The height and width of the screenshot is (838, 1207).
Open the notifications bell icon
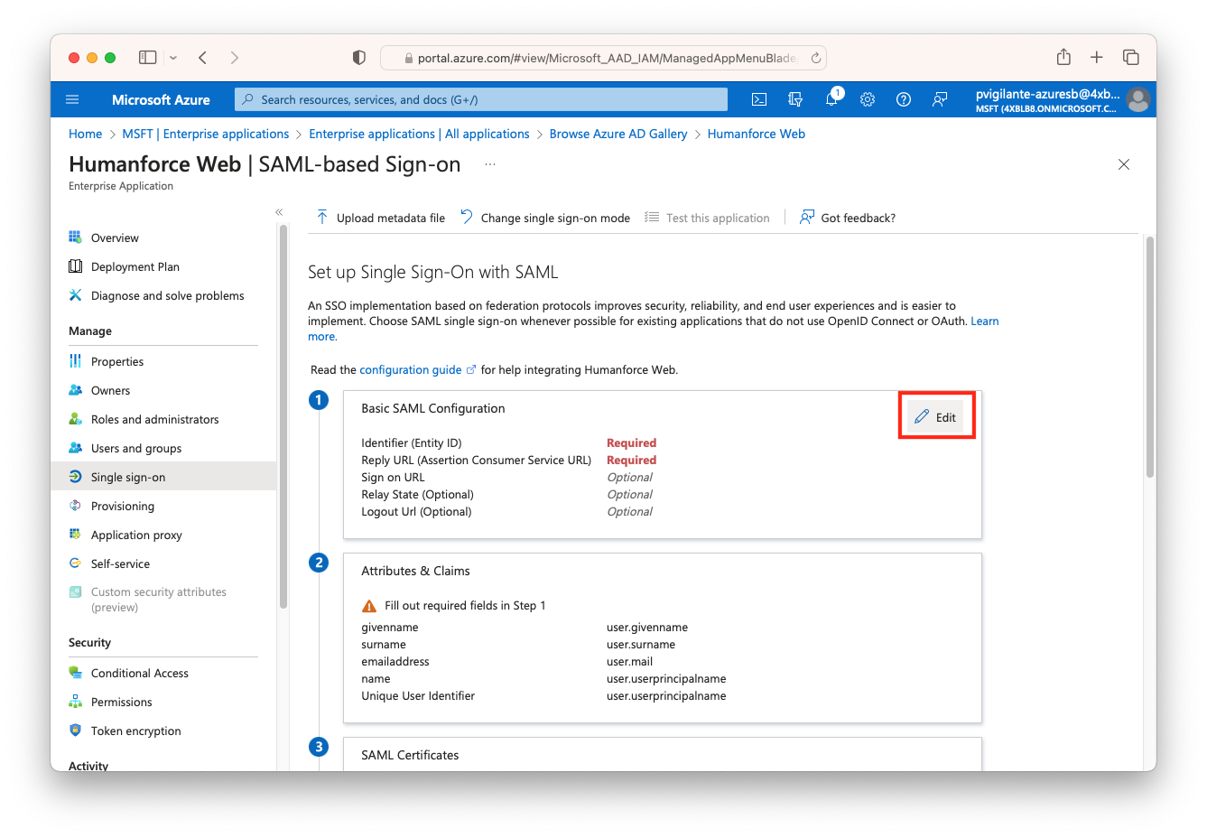click(x=831, y=99)
